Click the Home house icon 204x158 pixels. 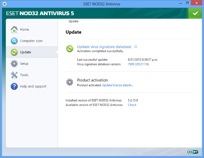point(14,30)
